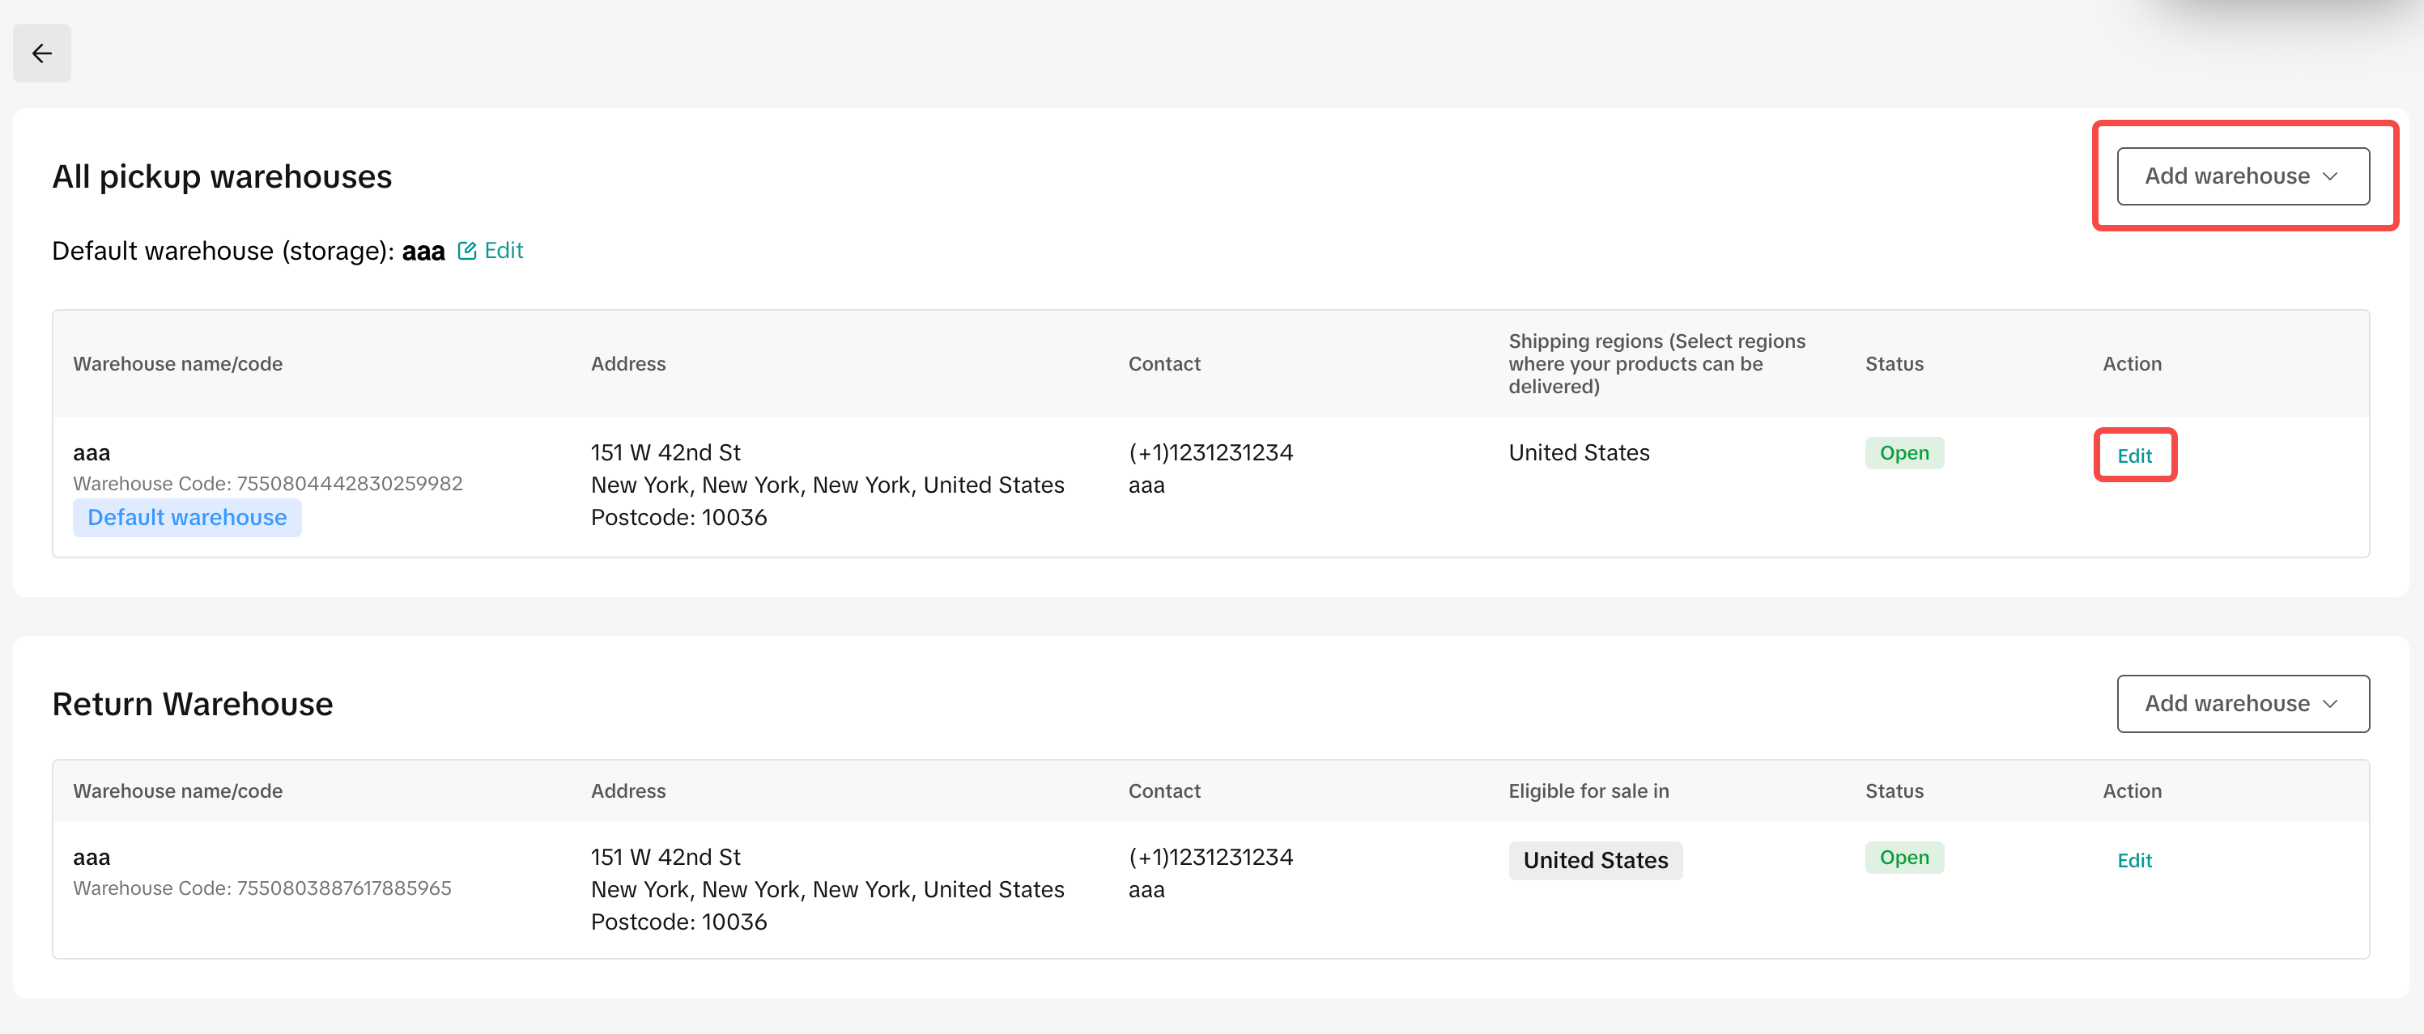Image resolution: width=2424 pixels, height=1034 pixels.
Task: Click the blue Default warehouse badge
Action: pyautogui.click(x=186, y=518)
